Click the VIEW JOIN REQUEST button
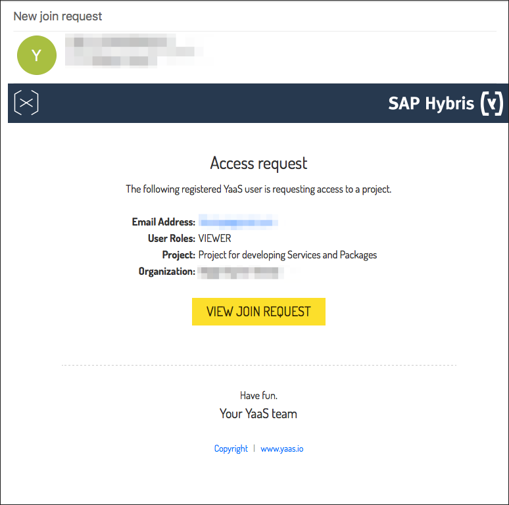This screenshot has height=505, width=509. 258,312
